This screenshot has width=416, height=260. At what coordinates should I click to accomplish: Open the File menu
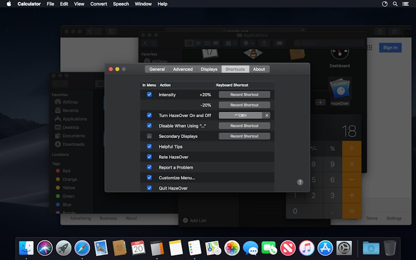(51, 4)
